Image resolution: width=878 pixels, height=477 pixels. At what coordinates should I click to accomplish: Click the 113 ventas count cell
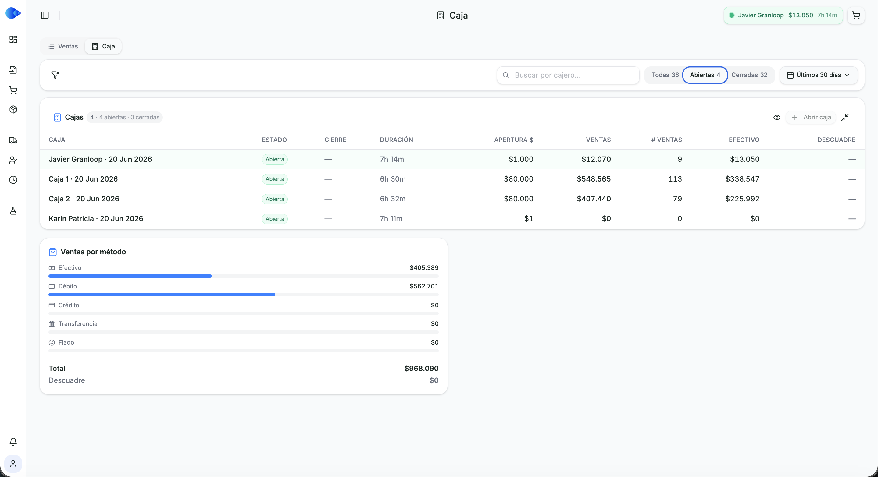click(x=675, y=179)
